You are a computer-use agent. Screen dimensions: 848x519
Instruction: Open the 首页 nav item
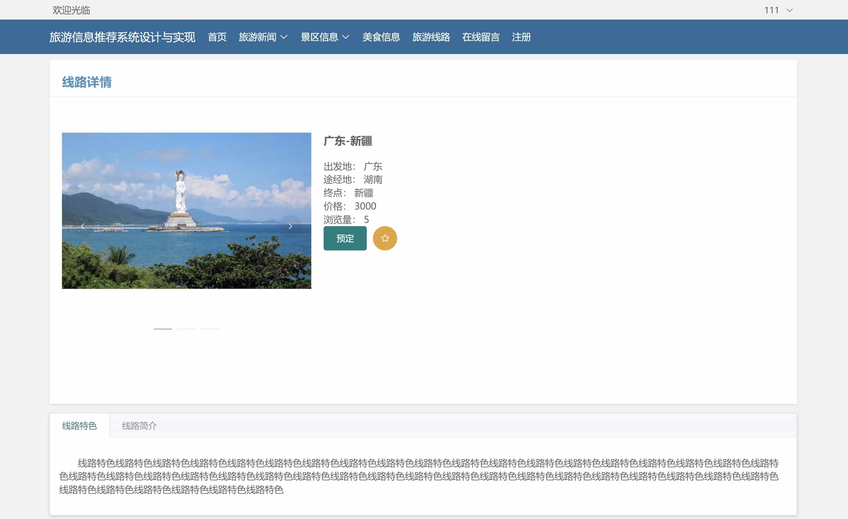pos(217,37)
